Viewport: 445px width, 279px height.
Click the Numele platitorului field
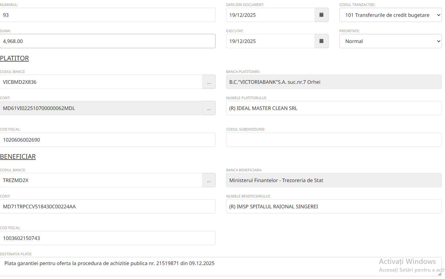(x=334, y=108)
